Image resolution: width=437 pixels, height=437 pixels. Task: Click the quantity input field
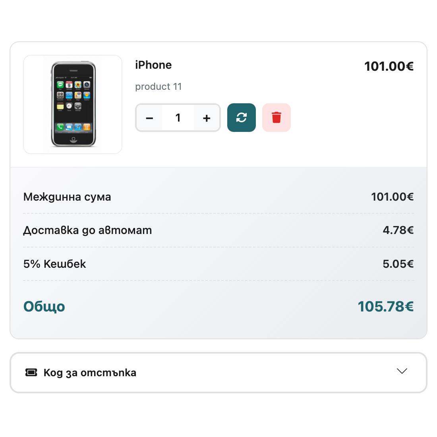[x=178, y=118]
